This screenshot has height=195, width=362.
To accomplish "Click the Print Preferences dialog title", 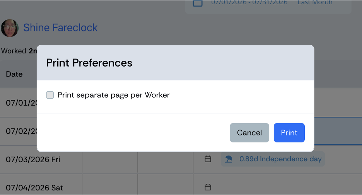I will pyautogui.click(x=89, y=63).
